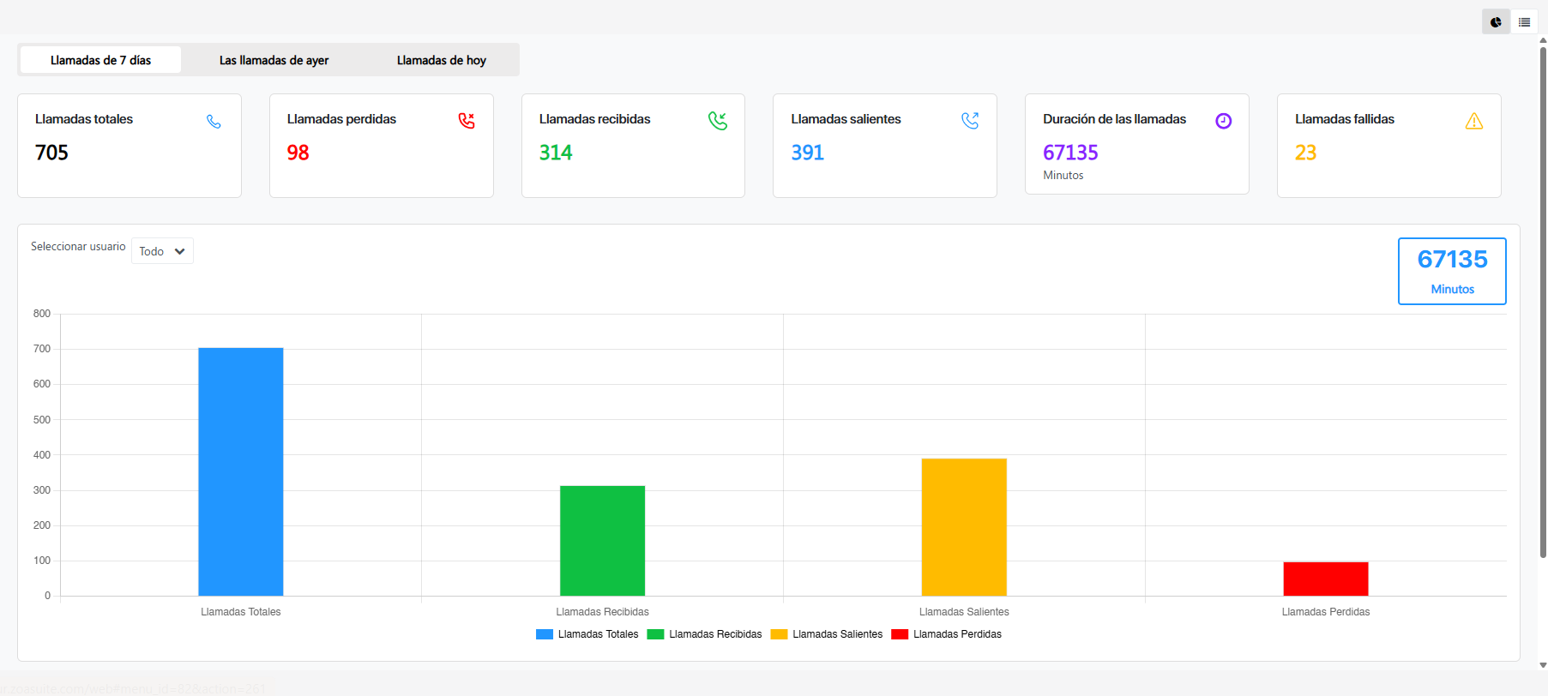Click the phone icon in Llamadas totales card
The width and height of the screenshot is (1548, 696).
coord(214,122)
